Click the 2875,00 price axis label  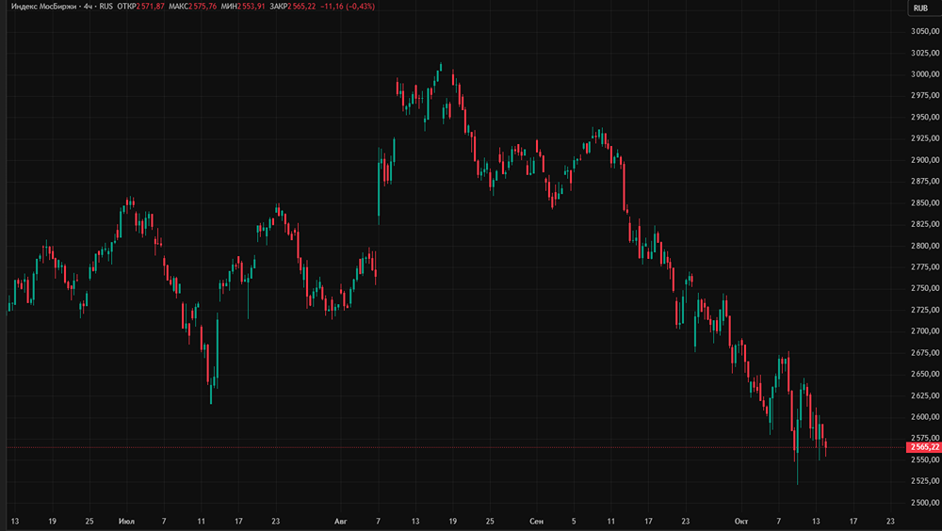coord(925,182)
